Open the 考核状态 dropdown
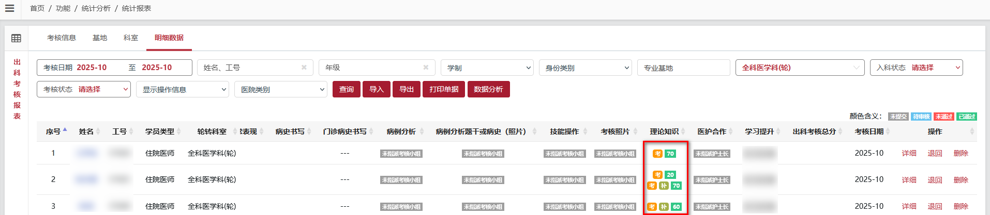Screen dimensions: 990x215 click(83, 89)
